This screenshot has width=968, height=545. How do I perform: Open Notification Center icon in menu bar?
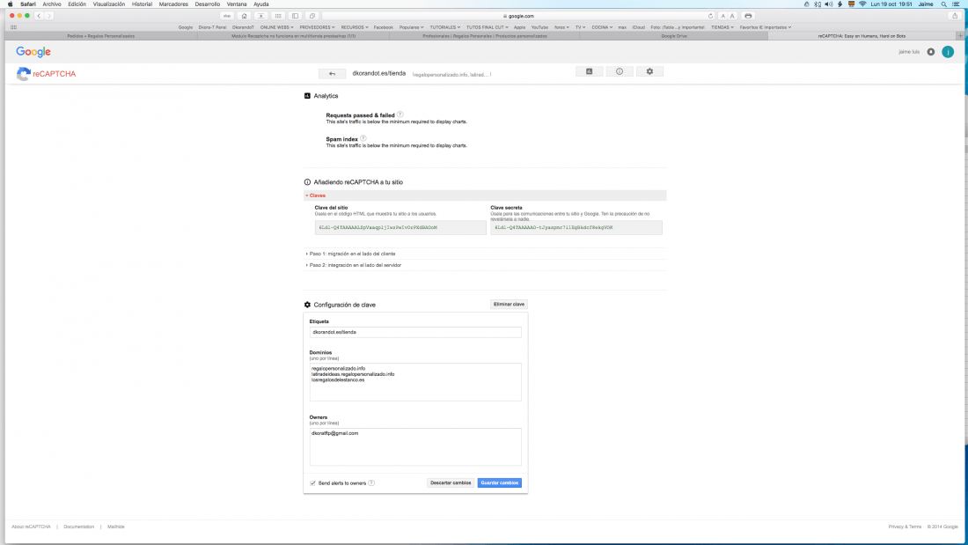click(956, 4)
